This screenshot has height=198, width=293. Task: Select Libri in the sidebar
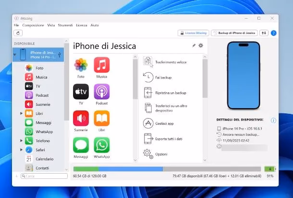point(39,113)
